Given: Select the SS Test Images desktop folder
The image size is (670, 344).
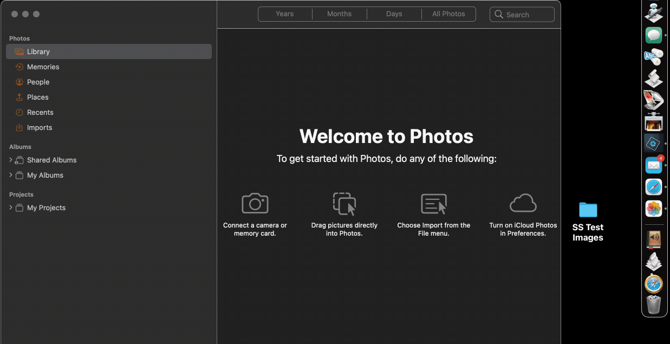Looking at the screenshot, I should (588, 222).
